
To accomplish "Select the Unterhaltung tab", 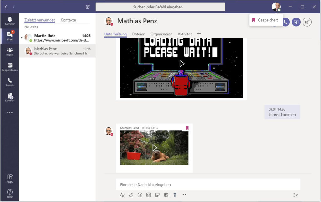I will (115, 34).
